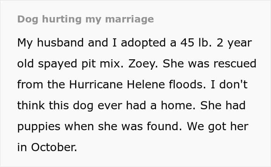Click the word "Helene" in the text
Screen dimensions: 271x167
(146, 84)
